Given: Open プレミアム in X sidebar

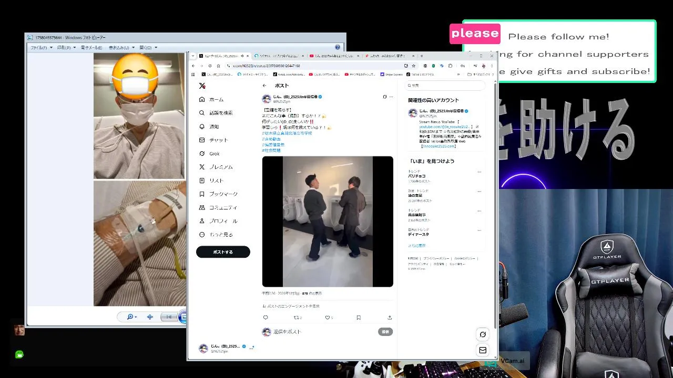Looking at the screenshot, I should (216, 167).
